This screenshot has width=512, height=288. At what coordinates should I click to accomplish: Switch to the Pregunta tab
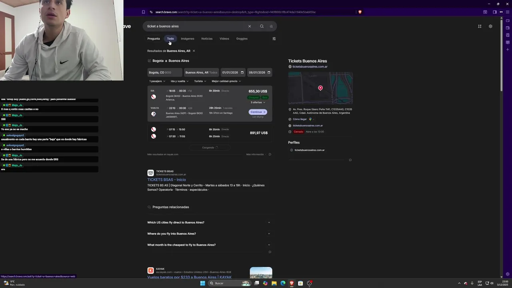click(154, 39)
